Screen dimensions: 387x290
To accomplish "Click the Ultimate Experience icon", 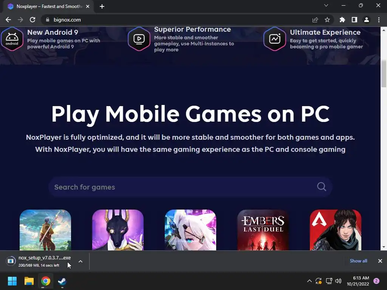I will pos(275,39).
